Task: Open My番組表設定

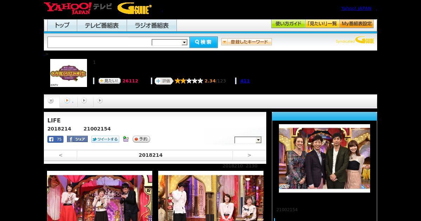Action: (x=356, y=24)
